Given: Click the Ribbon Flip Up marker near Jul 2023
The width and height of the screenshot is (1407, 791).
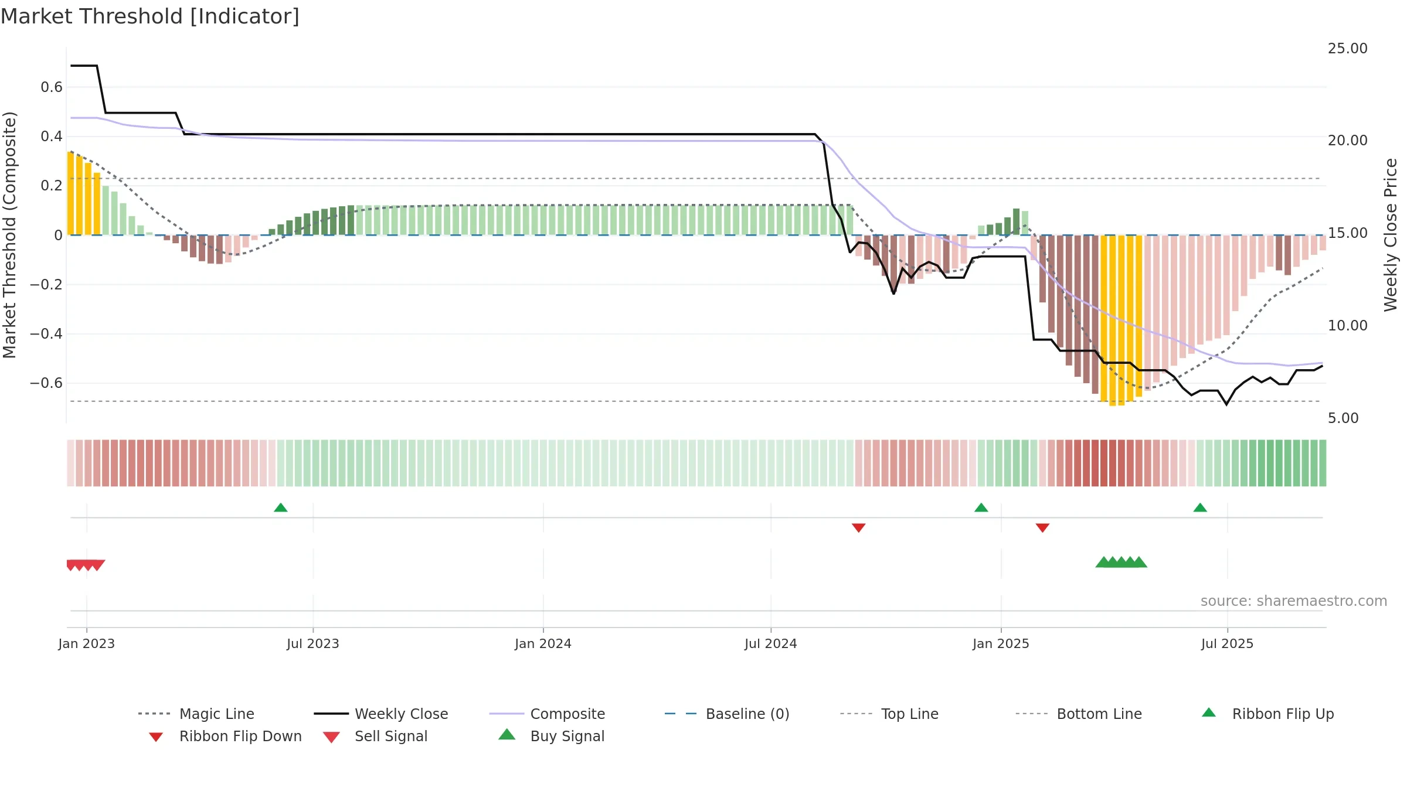Looking at the screenshot, I should pos(281,507).
